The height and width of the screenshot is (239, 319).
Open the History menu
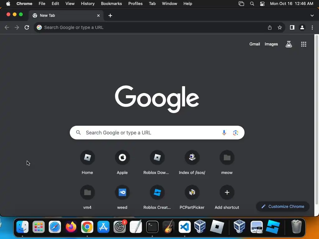[88, 4]
